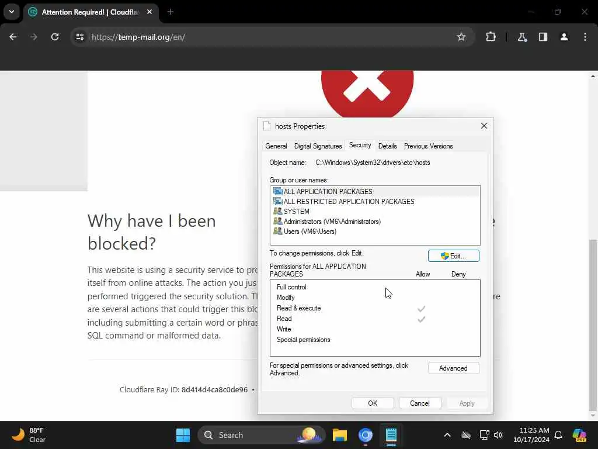Click the Full control permission row

point(375,287)
